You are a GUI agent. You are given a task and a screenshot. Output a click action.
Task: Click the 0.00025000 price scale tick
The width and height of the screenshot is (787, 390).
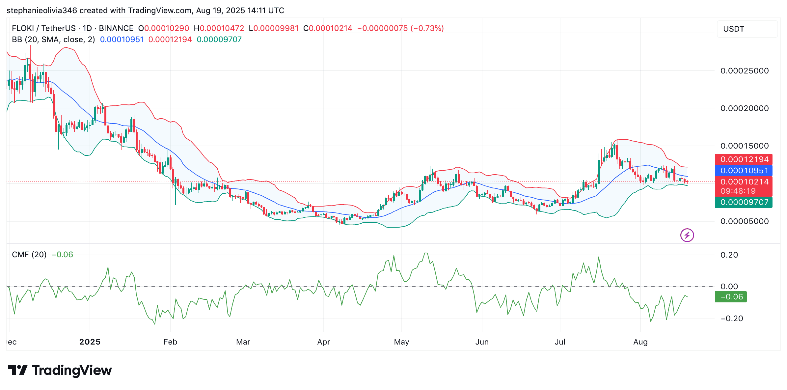(x=744, y=71)
